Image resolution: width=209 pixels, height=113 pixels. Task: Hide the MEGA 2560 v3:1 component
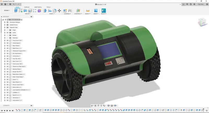(x=8, y=87)
